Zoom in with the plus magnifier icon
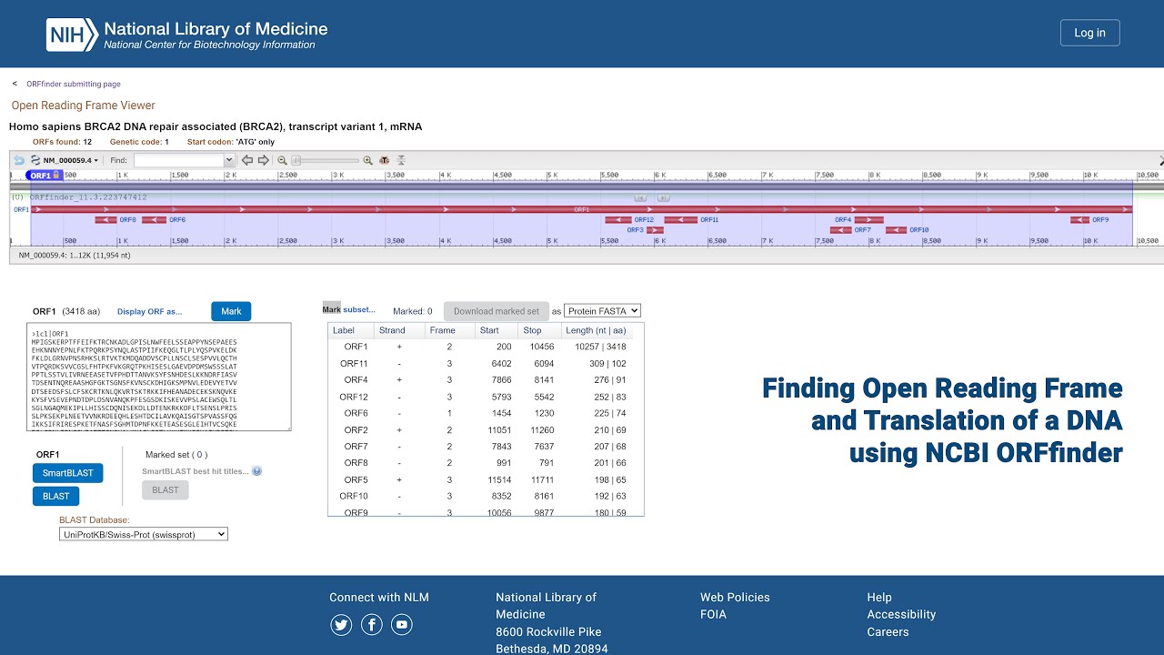 [368, 160]
